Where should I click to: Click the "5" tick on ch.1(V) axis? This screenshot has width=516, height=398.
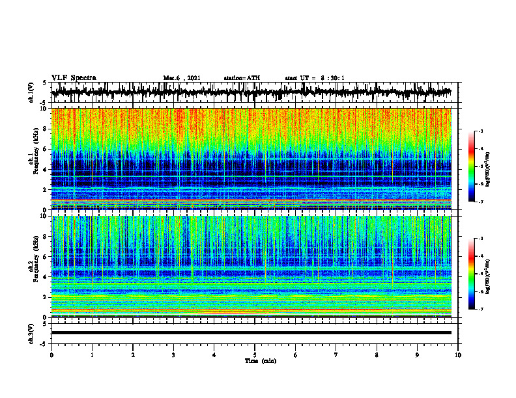point(45,83)
